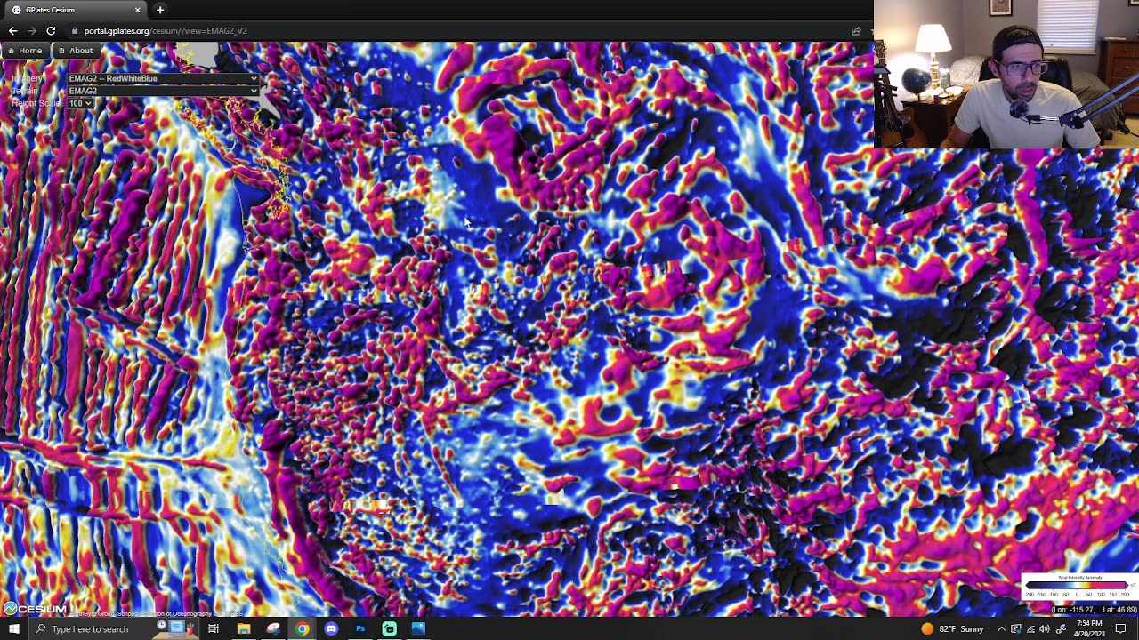This screenshot has width=1139, height=640.
Task: Expand the Terrain EMAG2 dropdown
Action: (164, 91)
